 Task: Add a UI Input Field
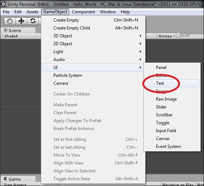[x=172, y=131]
